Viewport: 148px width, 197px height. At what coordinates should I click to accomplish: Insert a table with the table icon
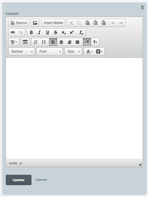tap(25, 42)
